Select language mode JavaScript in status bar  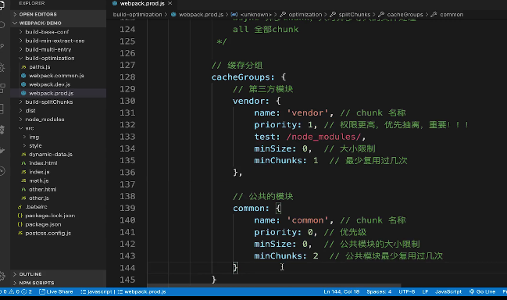pyautogui.click(x=448, y=291)
